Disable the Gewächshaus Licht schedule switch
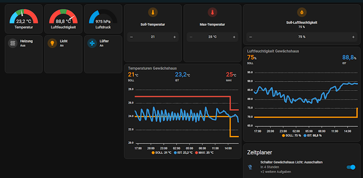 (351, 167)
